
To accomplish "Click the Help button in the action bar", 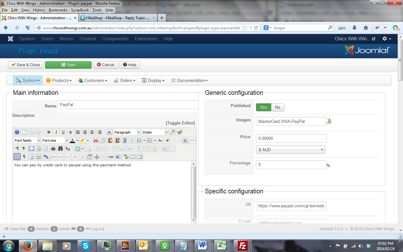I will coord(129,65).
